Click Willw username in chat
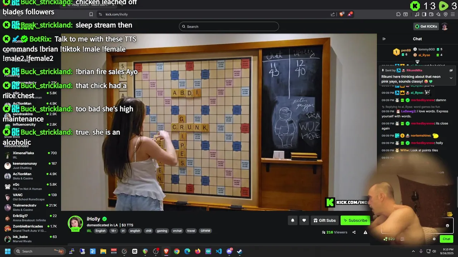This screenshot has height=257, width=458. point(404,150)
